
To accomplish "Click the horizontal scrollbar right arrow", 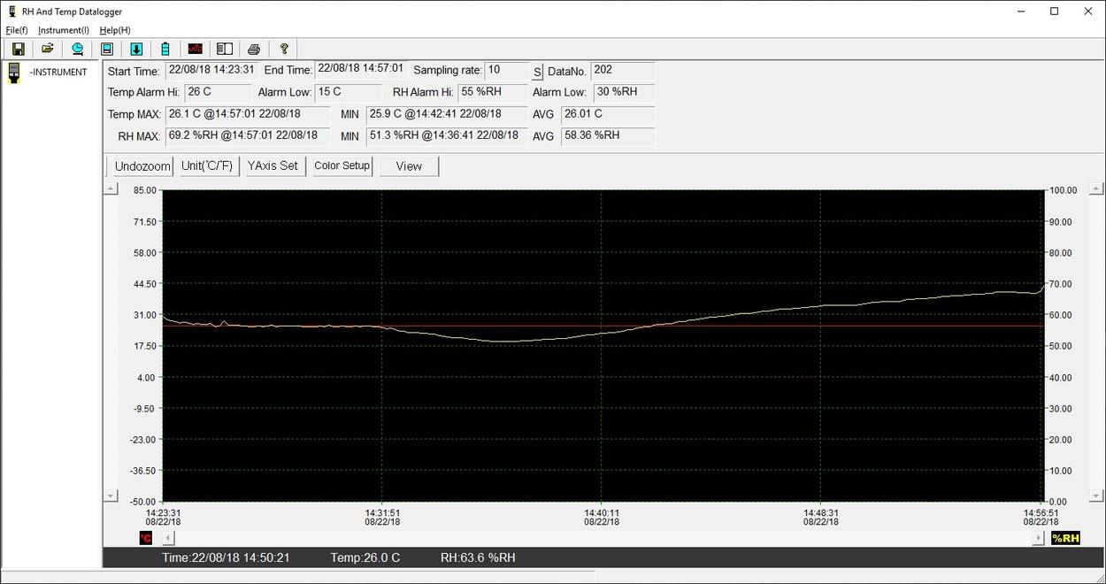I will (x=1039, y=538).
